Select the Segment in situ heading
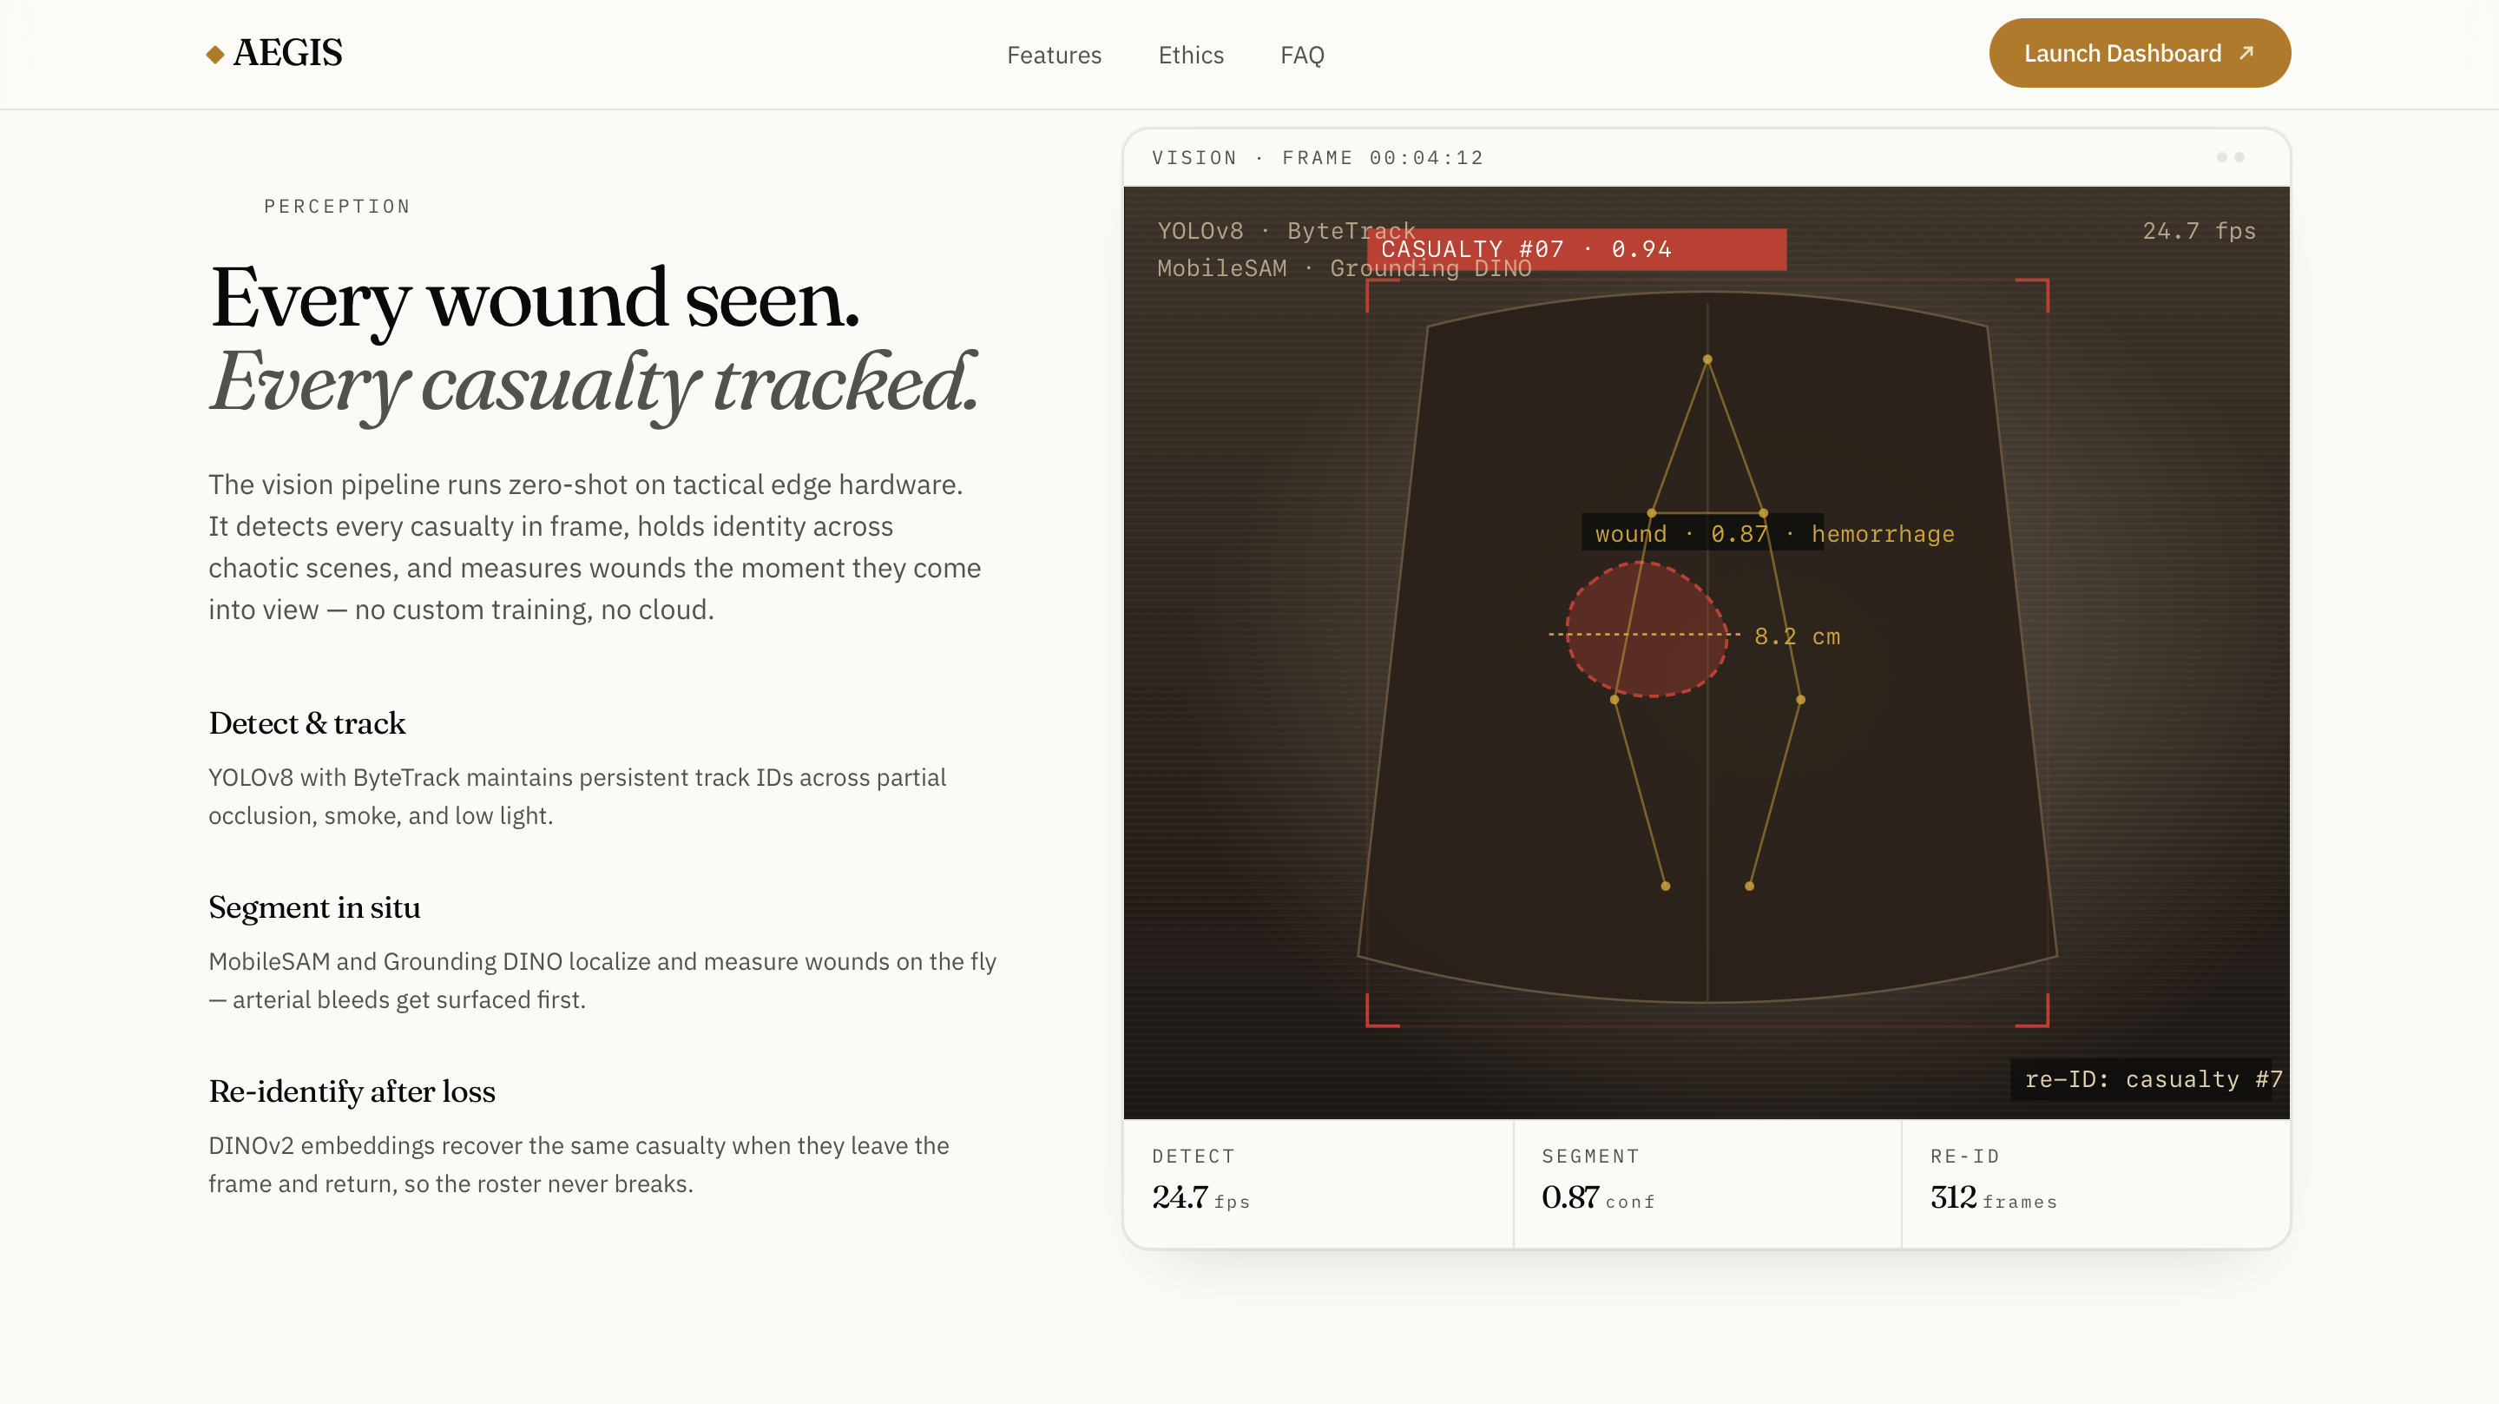Viewport: 2499px width, 1404px height. coord(314,907)
